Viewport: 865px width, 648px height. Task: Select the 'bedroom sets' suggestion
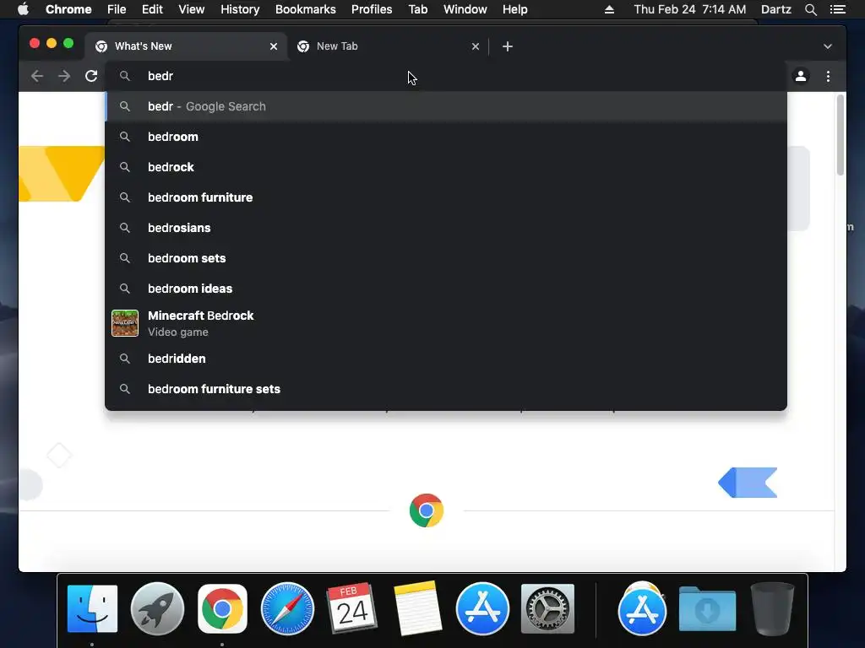(x=446, y=258)
